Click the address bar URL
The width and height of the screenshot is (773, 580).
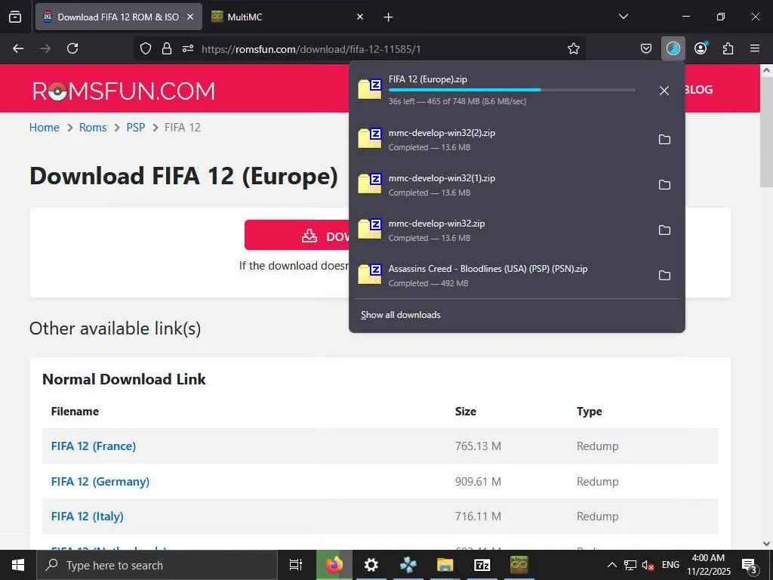[311, 49]
